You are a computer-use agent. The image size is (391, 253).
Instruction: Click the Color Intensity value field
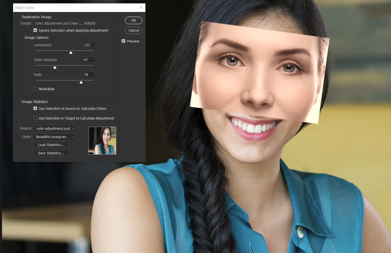[89, 60]
